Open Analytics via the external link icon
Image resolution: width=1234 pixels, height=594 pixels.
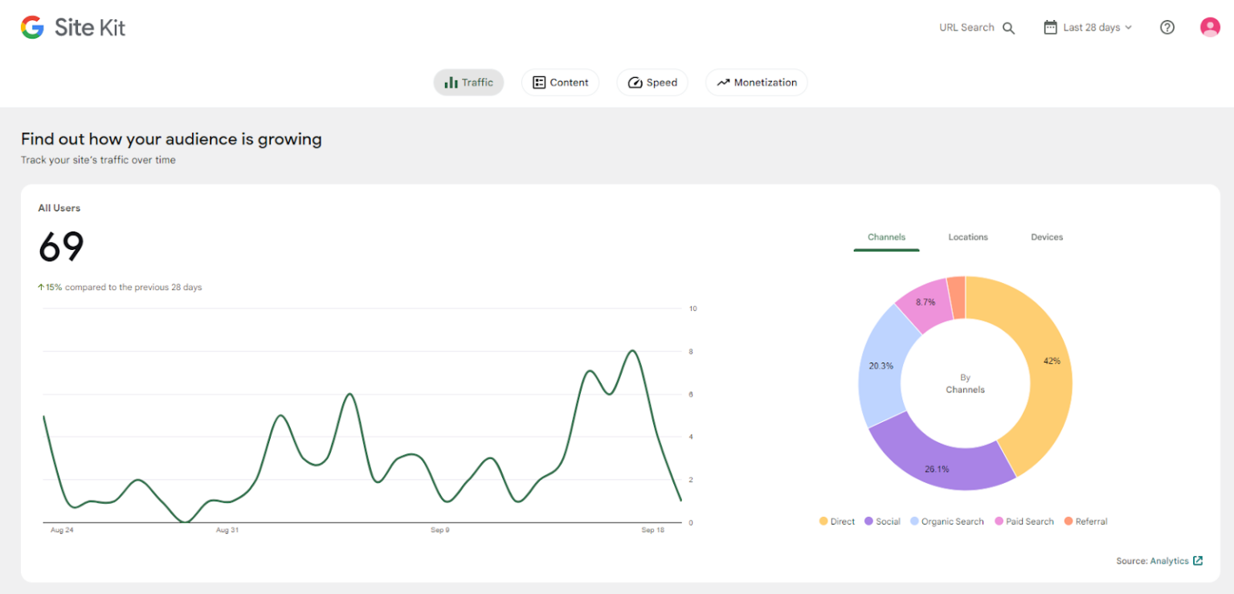point(1197,560)
